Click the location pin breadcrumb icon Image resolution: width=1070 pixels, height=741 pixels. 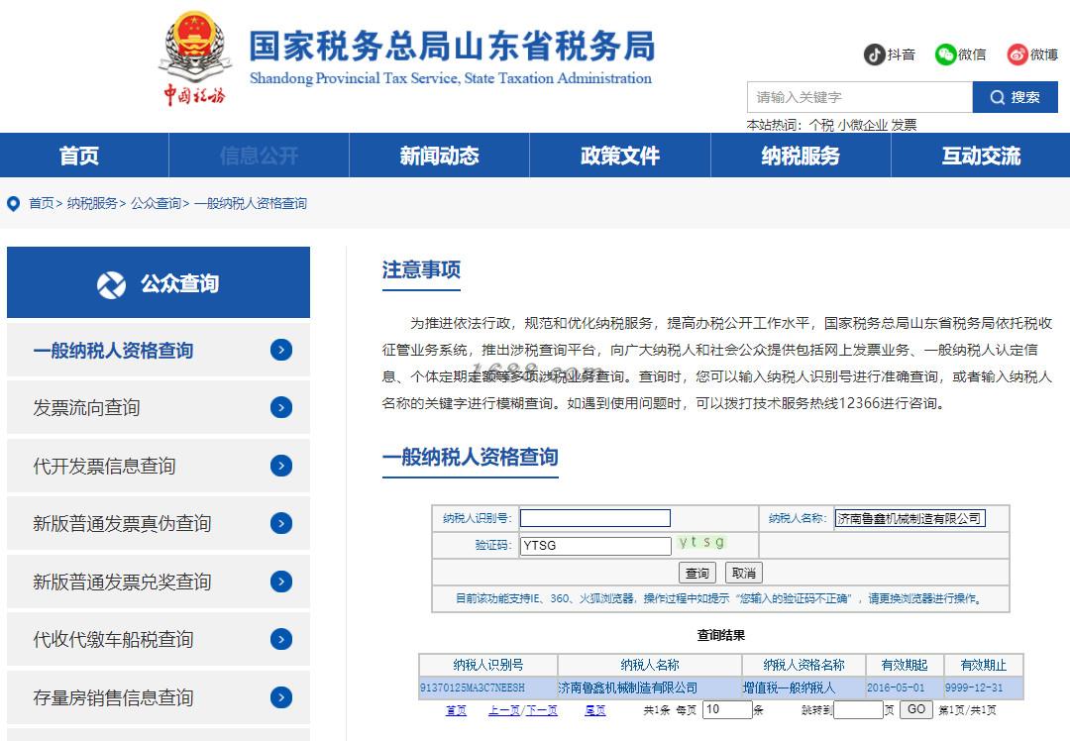(x=13, y=203)
